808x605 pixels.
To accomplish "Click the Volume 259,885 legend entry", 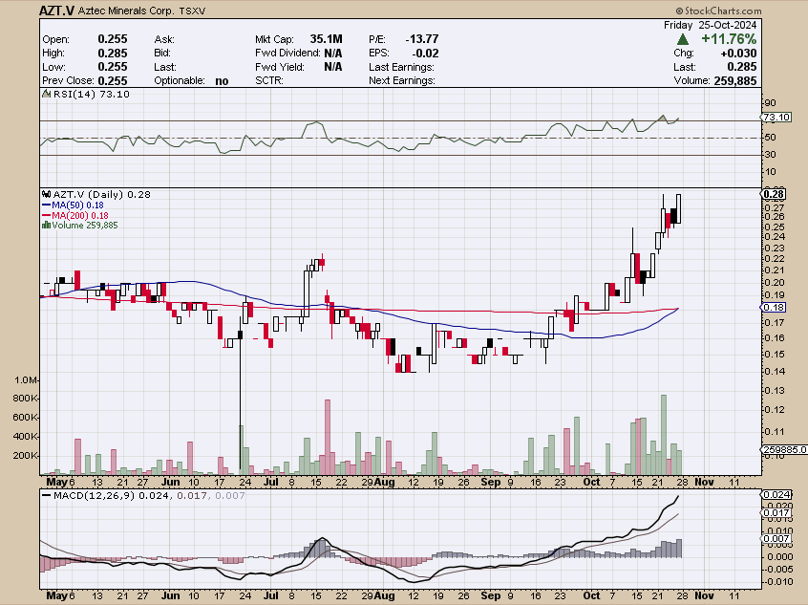I will (84, 226).
